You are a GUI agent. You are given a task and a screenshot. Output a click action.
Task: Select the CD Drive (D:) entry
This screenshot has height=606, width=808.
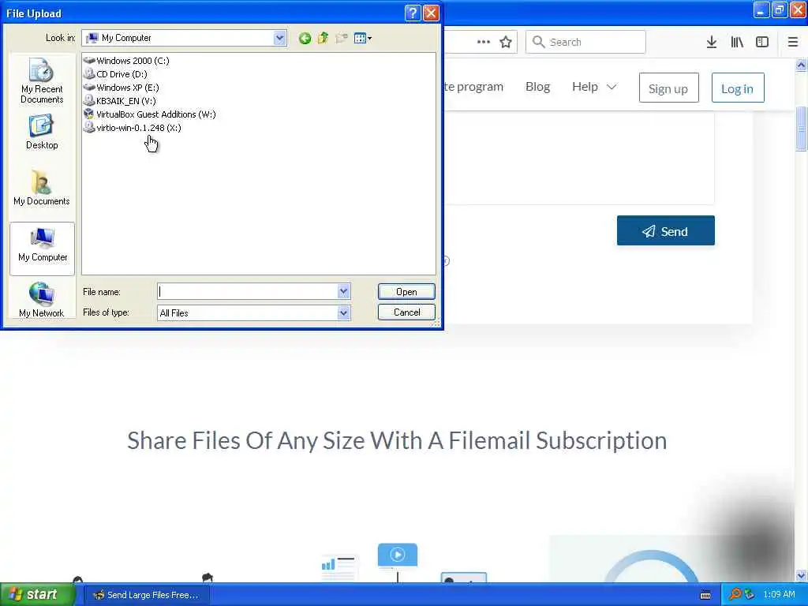(115, 74)
